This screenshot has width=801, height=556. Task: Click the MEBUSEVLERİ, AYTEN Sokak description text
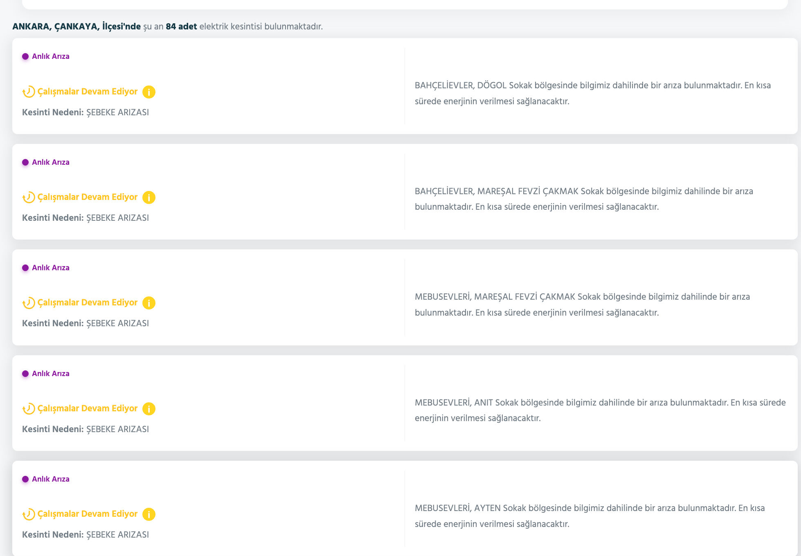pyautogui.click(x=589, y=516)
